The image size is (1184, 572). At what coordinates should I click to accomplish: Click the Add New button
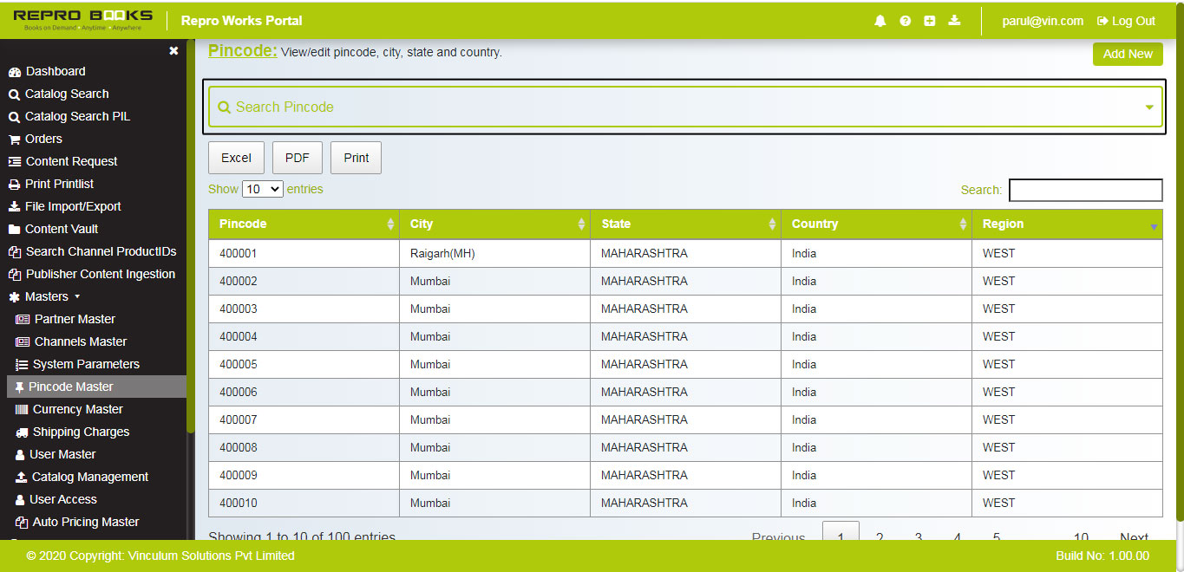1127,54
